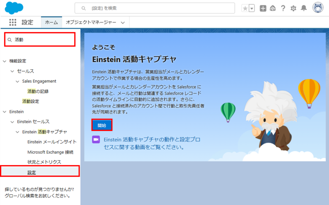The image size is (329, 205).
Task: Click the 機能設定 heading text
Action: pos(18,61)
